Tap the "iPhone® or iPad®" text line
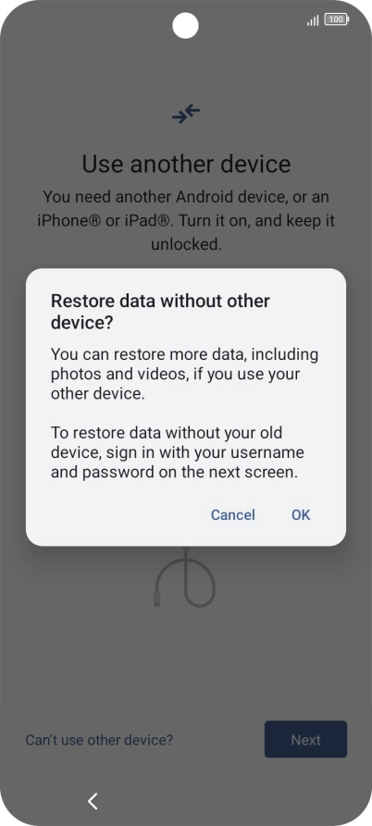372x826 pixels. pyautogui.click(x=105, y=221)
